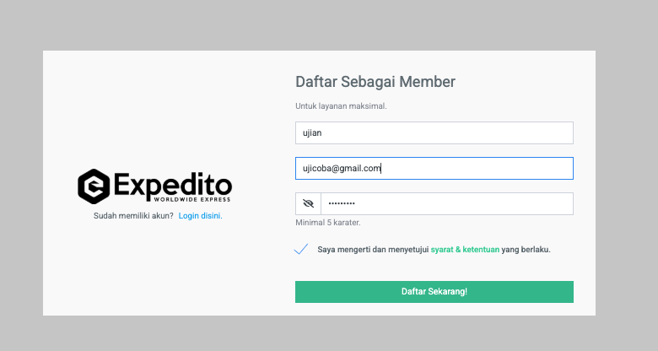658x351 pixels.
Task: Click the "Daftar Sebagai Member" heading
Action: point(375,82)
